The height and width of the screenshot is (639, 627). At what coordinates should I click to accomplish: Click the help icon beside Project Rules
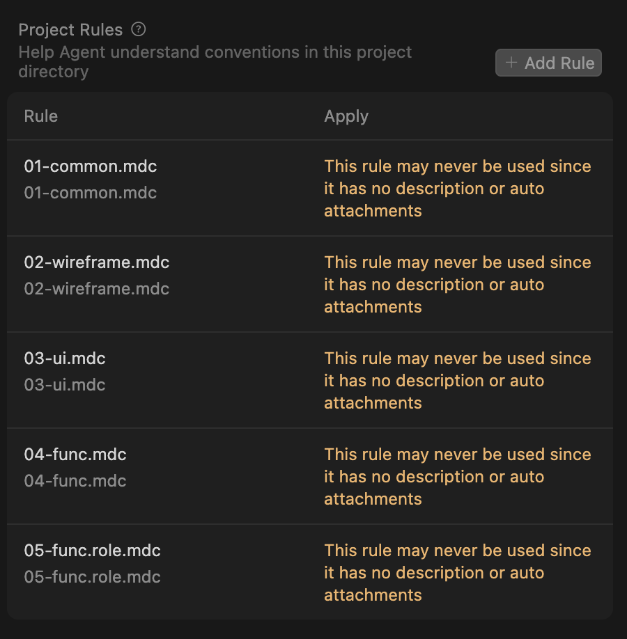[x=139, y=30]
